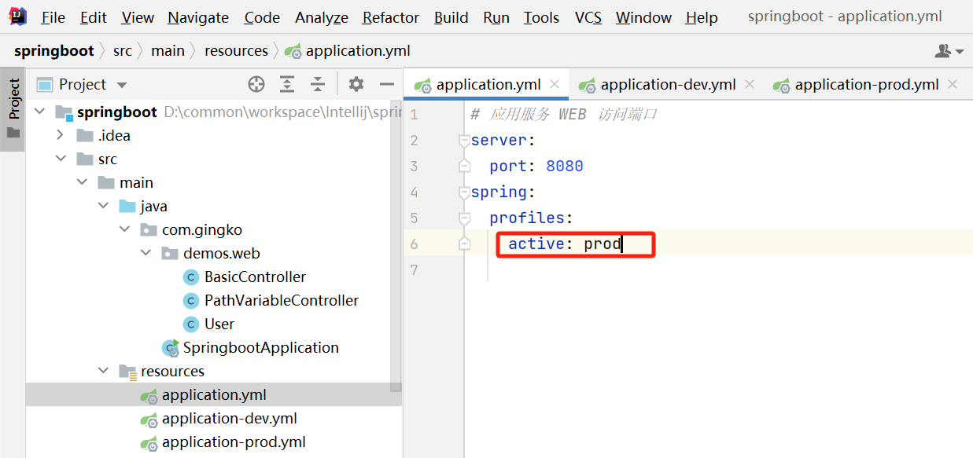973x458 pixels.
Task: Open the File menu
Action: pyautogui.click(x=53, y=17)
